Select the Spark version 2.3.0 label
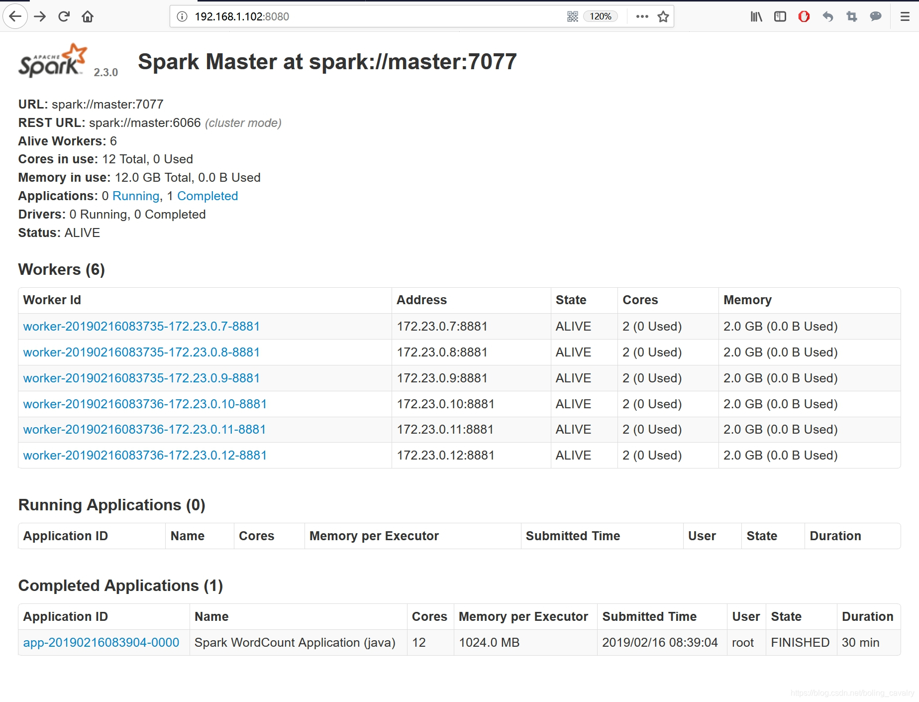The height and width of the screenshot is (702, 919). 106,72
